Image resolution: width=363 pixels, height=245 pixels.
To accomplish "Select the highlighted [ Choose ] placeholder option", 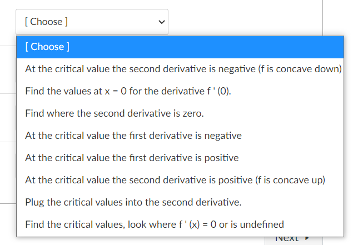I will (180, 47).
